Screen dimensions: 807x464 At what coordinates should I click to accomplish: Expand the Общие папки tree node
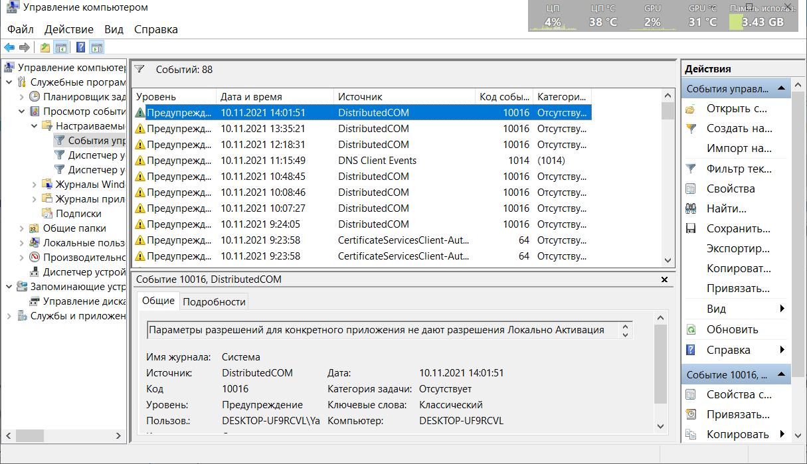pos(21,228)
